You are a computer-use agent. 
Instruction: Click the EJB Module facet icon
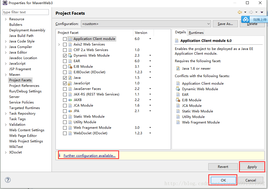pos(70,67)
